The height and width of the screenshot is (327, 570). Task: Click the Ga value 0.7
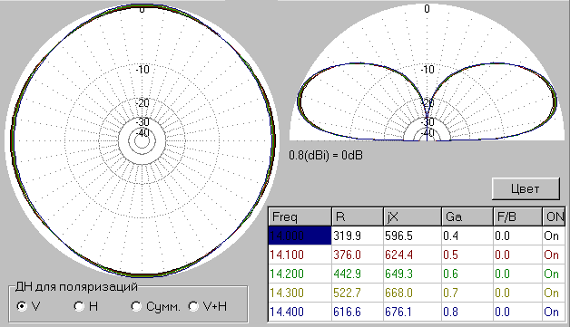coord(467,293)
